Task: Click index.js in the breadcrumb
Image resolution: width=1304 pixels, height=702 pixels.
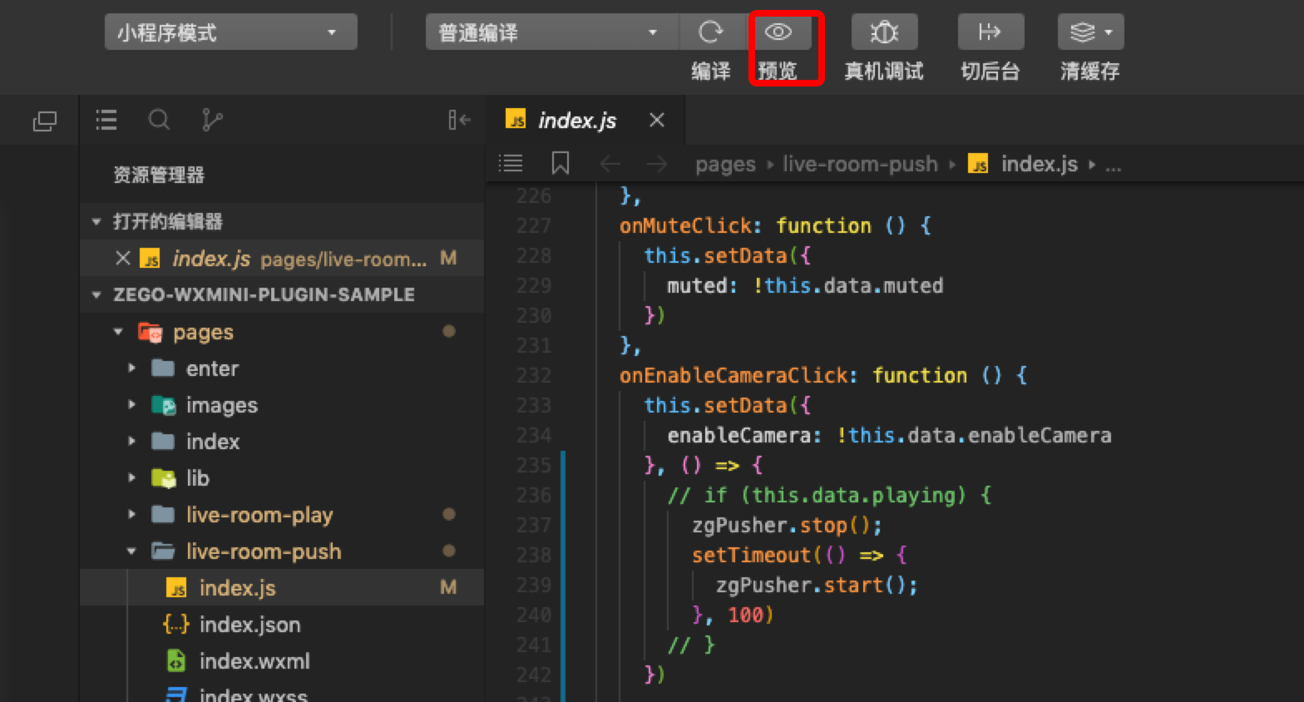Action: (1039, 165)
